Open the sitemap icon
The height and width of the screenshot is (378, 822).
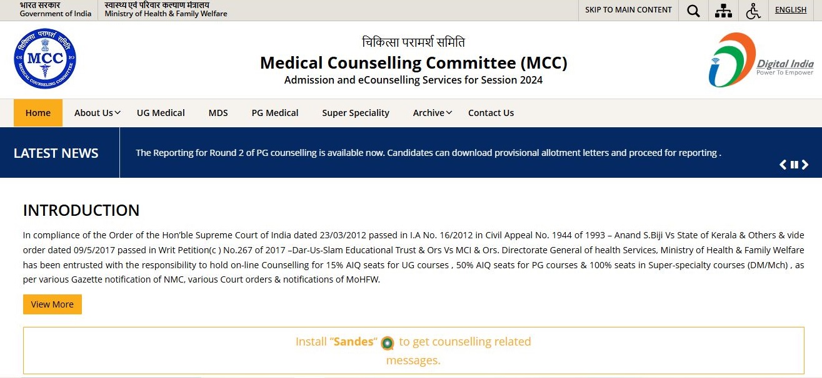pyautogui.click(x=723, y=11)
